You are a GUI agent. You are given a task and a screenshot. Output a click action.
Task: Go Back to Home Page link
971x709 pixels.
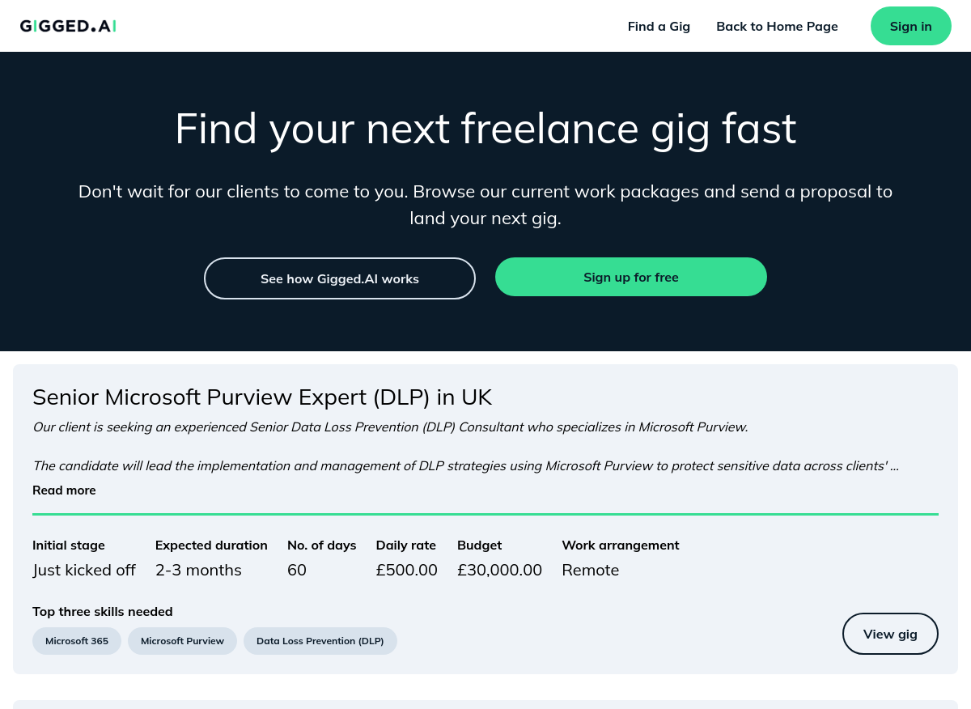[777, 26]
